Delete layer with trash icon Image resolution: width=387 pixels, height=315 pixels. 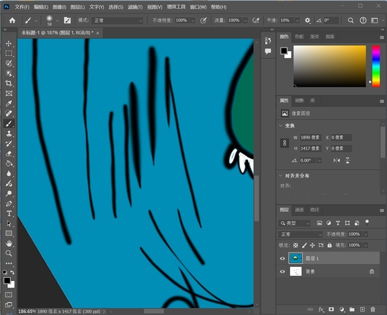(x=373, y=309)
